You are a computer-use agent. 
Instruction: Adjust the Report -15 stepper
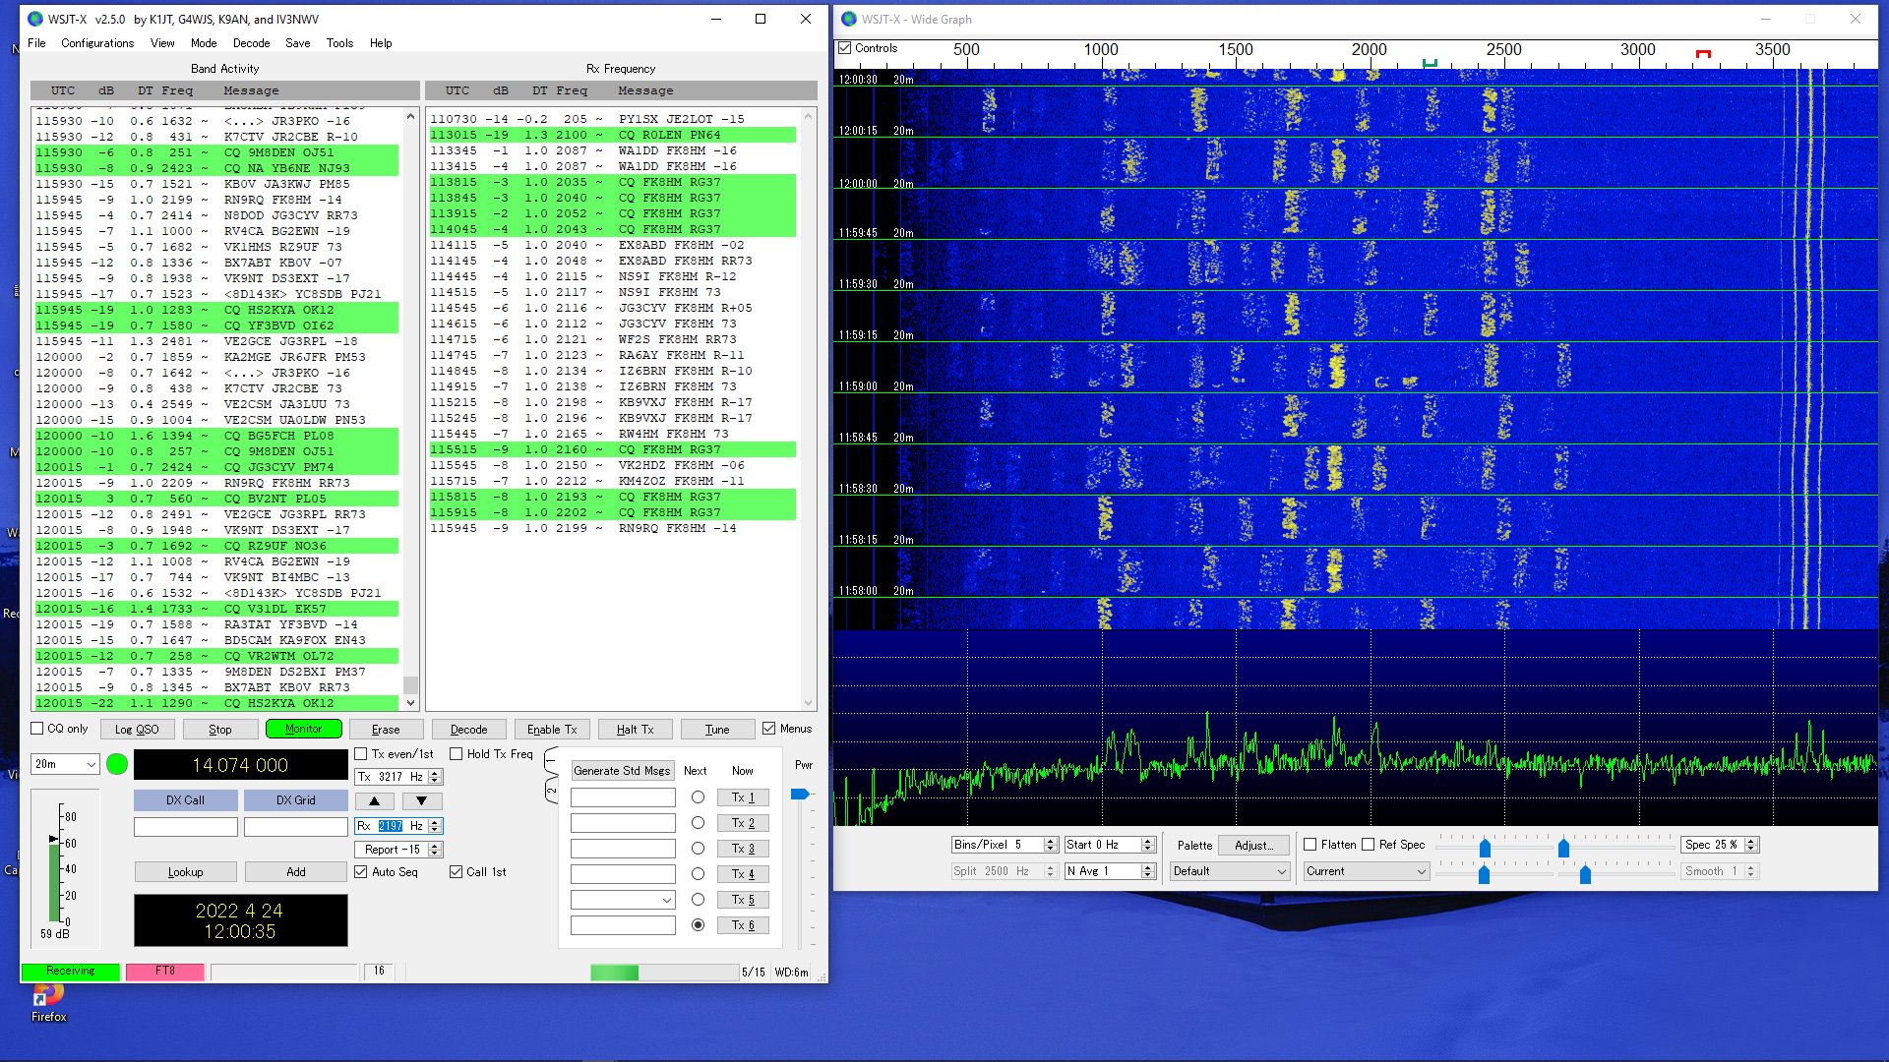tap(435, 850)
